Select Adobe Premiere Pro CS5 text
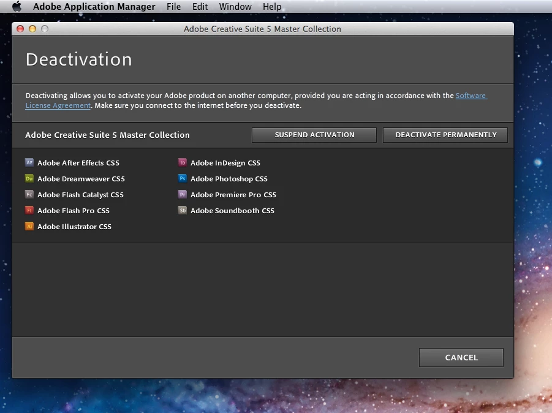 233,195
